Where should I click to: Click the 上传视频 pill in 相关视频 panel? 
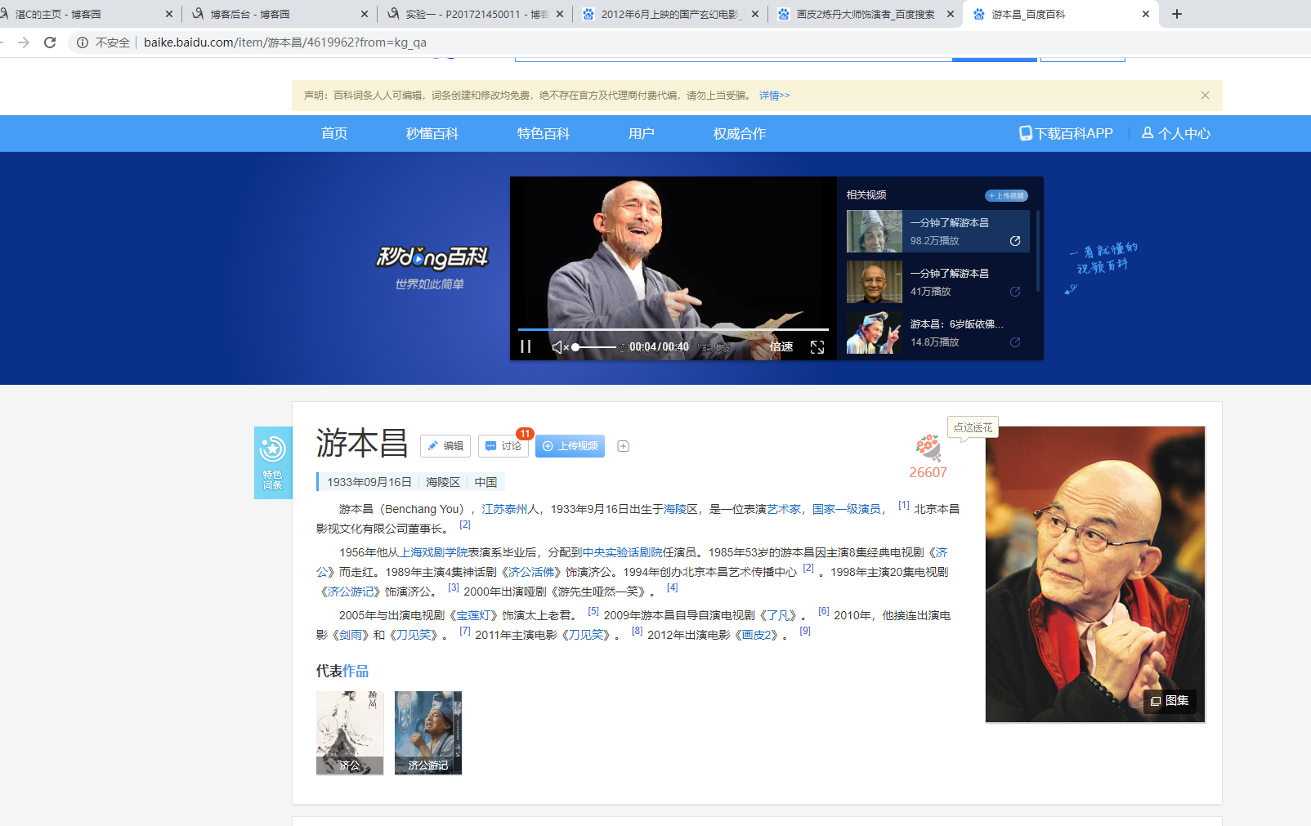point(1006,195)
